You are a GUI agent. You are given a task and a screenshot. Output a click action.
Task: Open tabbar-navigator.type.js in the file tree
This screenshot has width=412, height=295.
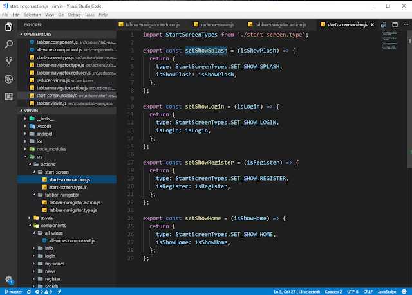tap(67, 210)
